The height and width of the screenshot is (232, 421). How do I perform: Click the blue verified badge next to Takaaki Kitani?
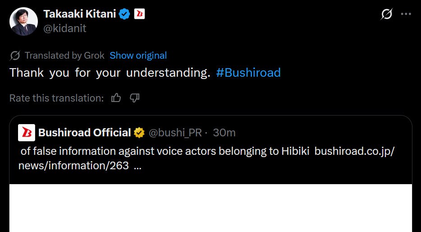124,14
